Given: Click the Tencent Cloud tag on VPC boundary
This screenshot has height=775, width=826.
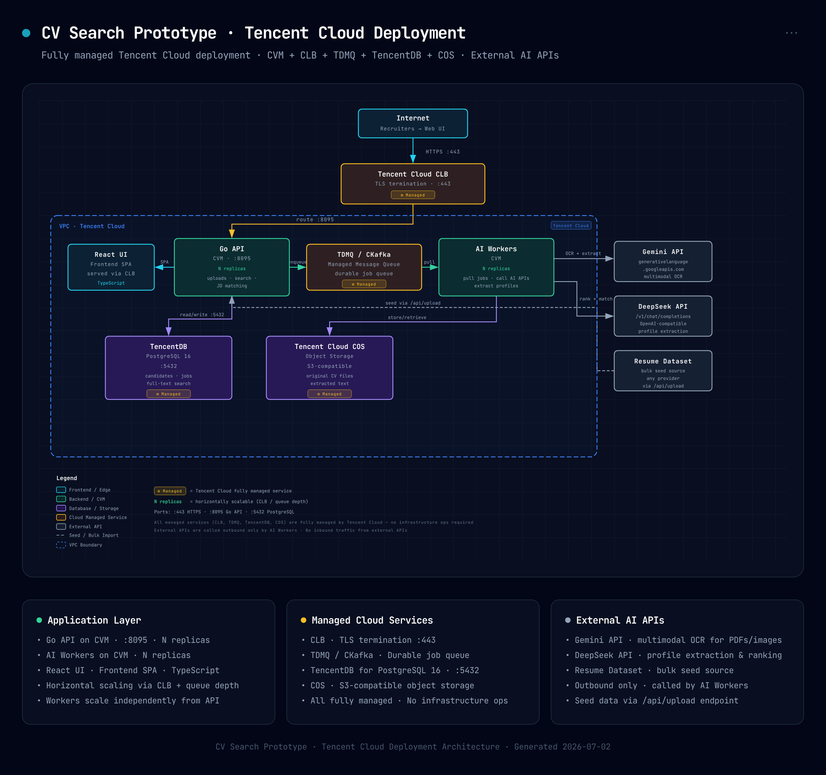Looking at the screenshot, I should pyautogui.click(x=571, y=226).
